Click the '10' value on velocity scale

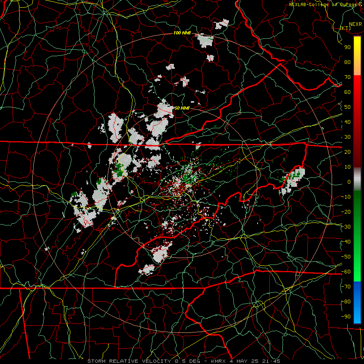point(347,167)
